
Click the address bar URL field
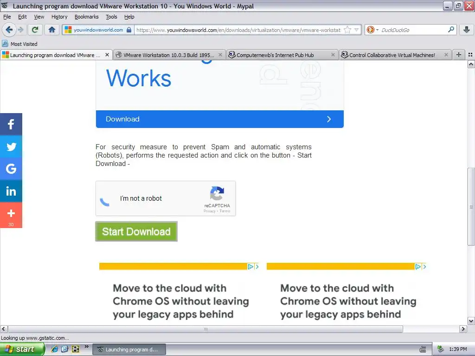pos(238,30)
